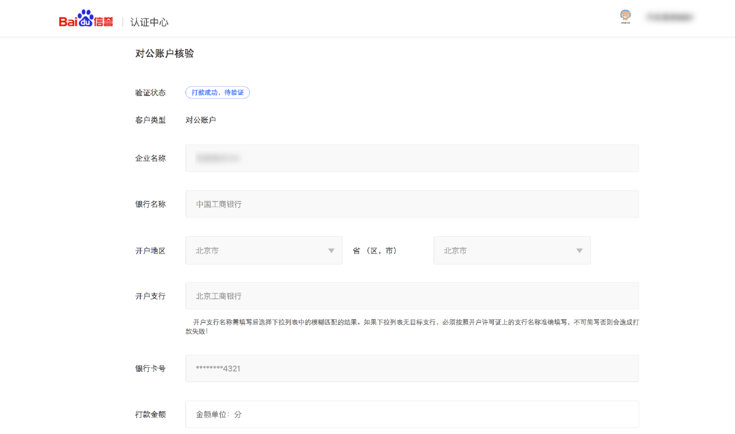Click the 省（区，市） label

point(375,251)
